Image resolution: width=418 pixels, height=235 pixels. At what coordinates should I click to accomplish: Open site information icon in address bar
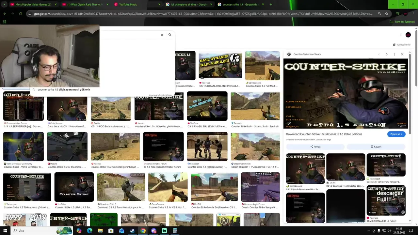click(30, 14)
